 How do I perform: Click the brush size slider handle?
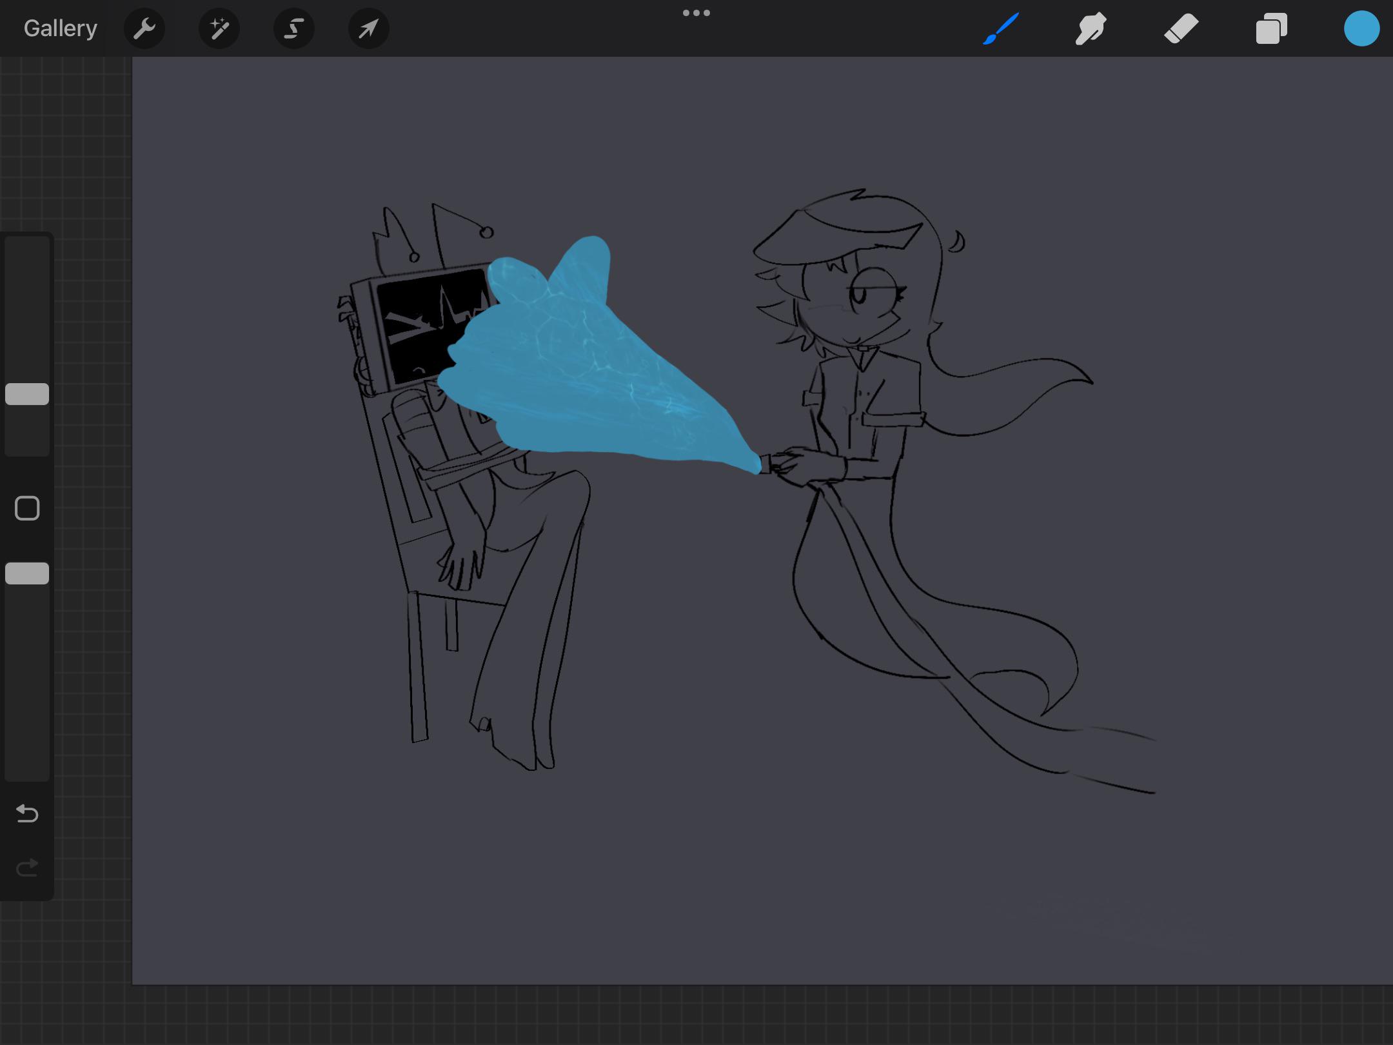[27, 394]
